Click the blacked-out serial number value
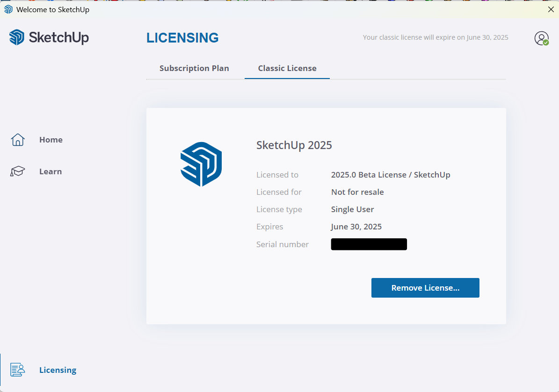The height and width of the screenshot is (392, 559). pos(369,244)
